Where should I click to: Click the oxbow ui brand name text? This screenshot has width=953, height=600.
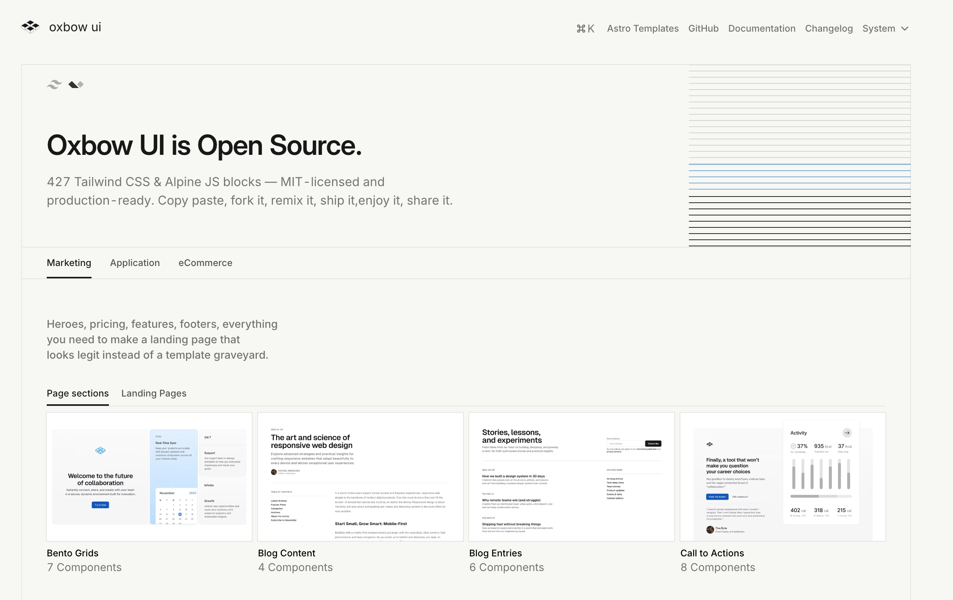(x=75, y=27)
